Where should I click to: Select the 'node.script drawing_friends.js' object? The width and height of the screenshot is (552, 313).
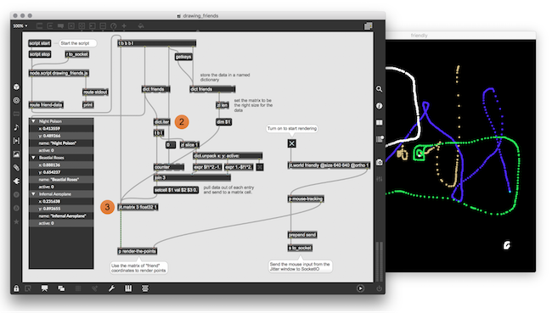(59, 73)
